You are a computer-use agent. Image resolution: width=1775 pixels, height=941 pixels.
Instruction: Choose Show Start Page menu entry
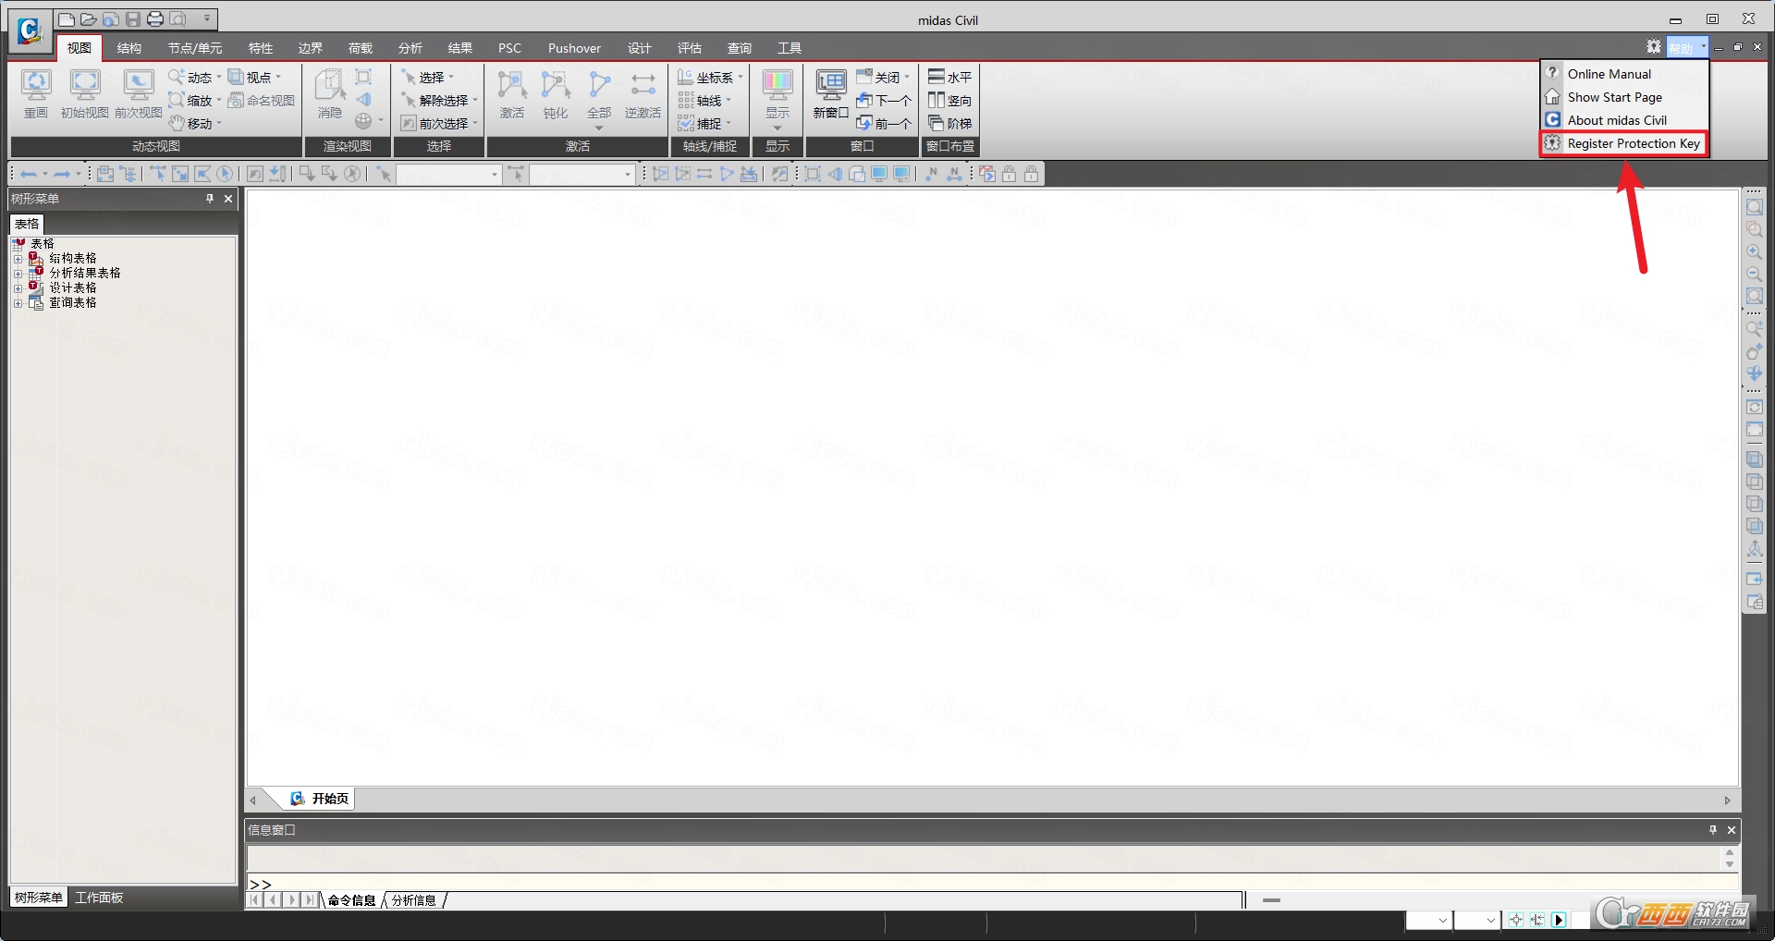pos(1623,97)
